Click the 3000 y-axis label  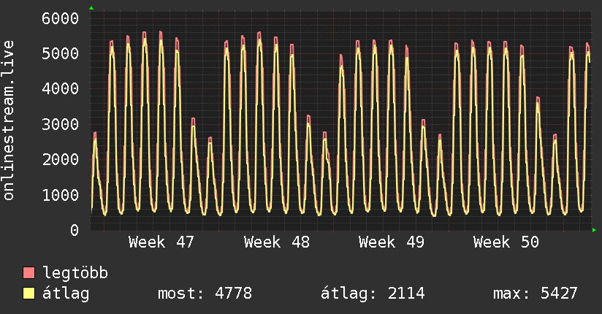pyautogui.click(x=60, y=124)
